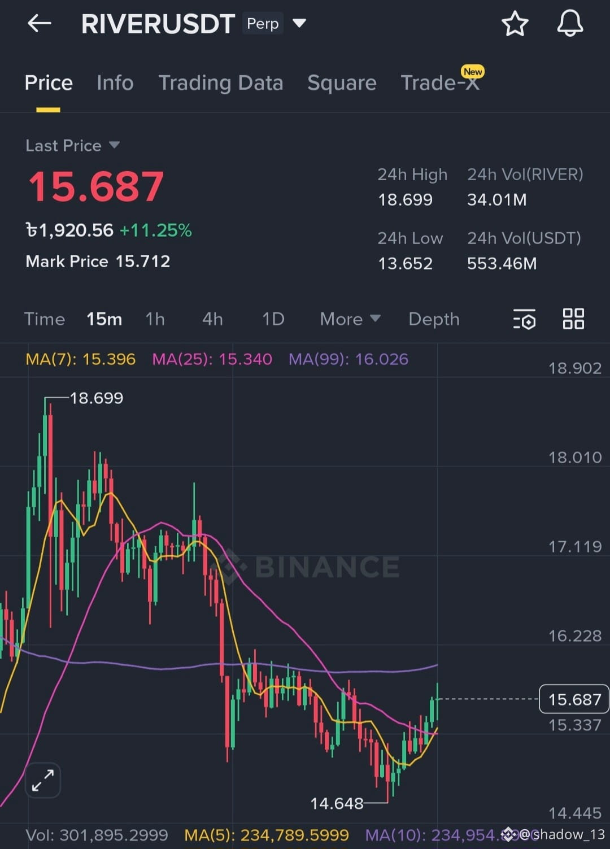The width and height of the screenshot is (610, 849).
Task: Switch to the Price tab
Action: click(49, 83)
